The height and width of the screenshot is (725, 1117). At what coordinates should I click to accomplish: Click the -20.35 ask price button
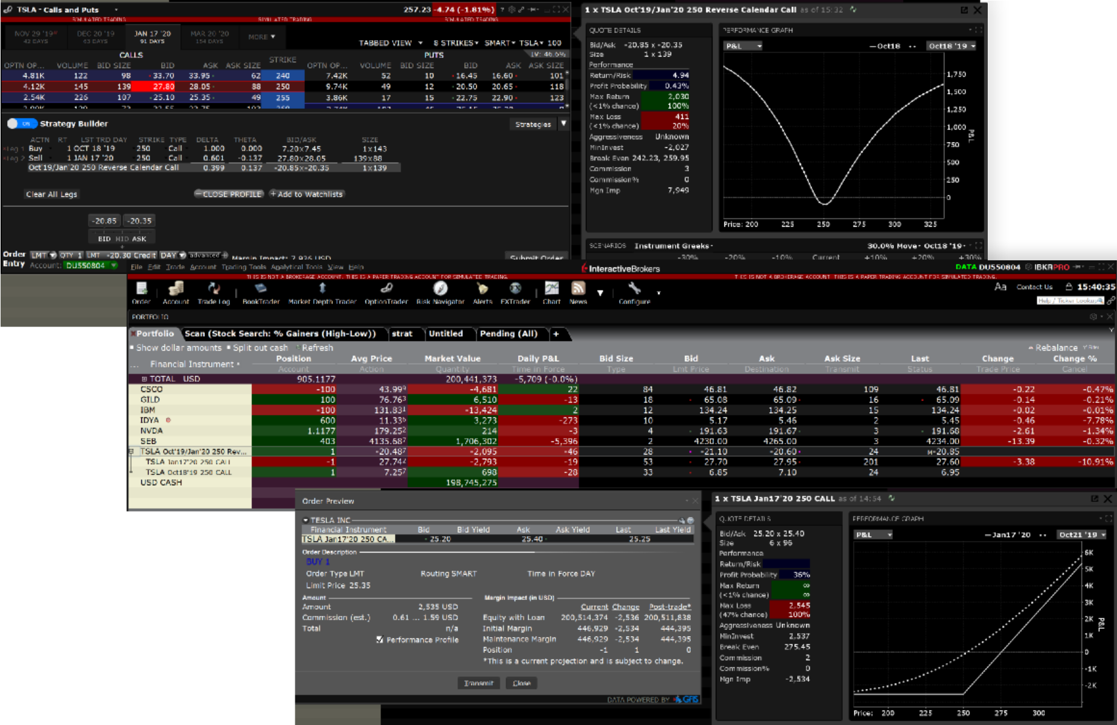[x=139, y=221]
